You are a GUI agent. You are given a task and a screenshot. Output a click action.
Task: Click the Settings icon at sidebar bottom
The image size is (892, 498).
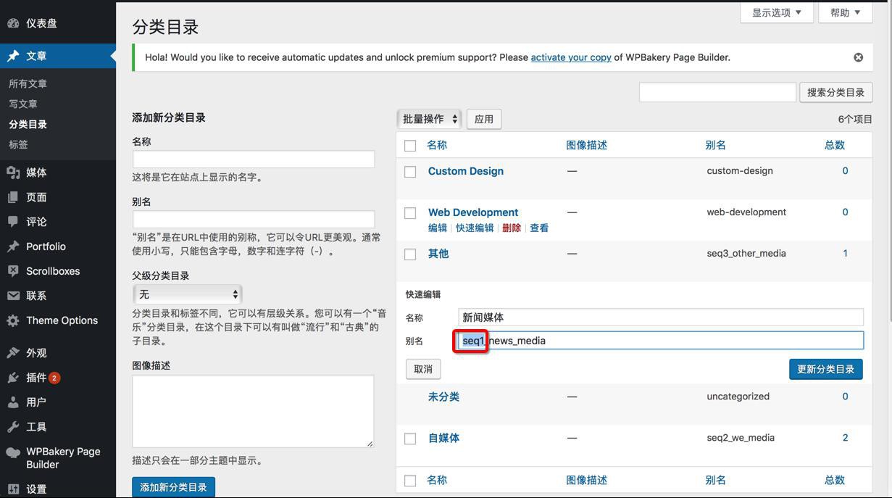(13, 489)
